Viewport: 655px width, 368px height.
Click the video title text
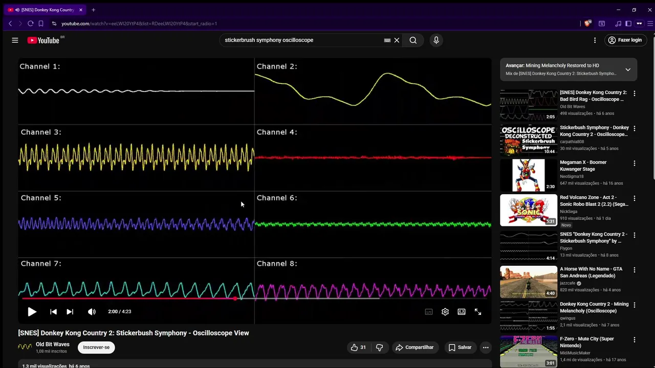coord(134,333)
